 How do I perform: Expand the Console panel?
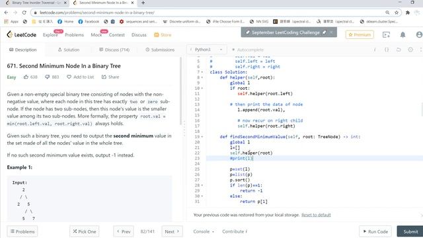point(204,231)
